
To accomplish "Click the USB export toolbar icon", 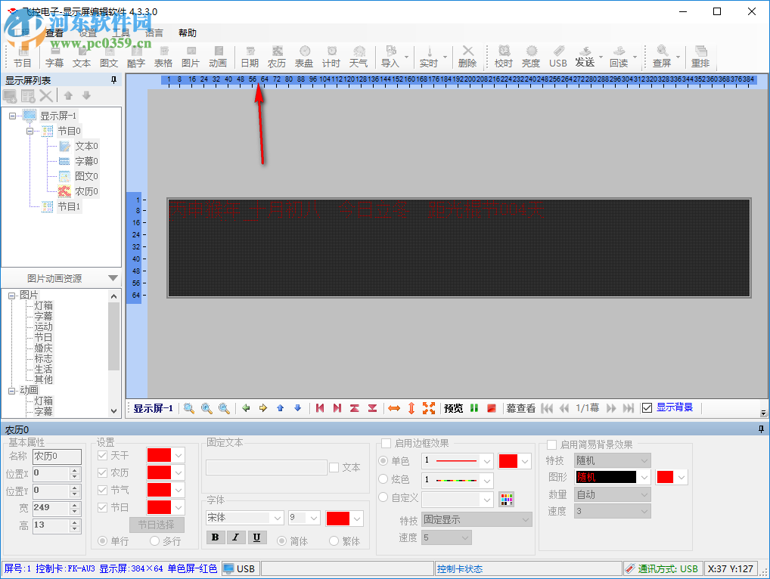I will (558, 56).
